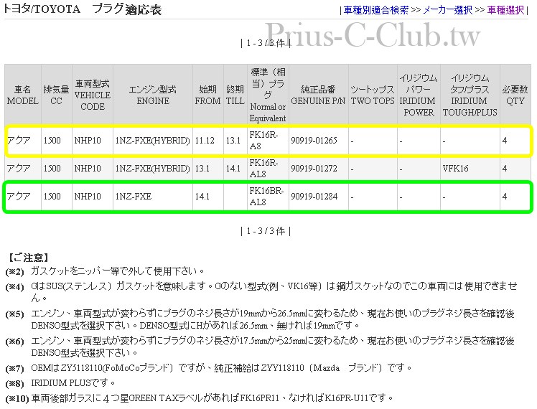The width and height of the screenshot is (537, 409).
Task: Click the FROM column header
Action: point(208,95)
